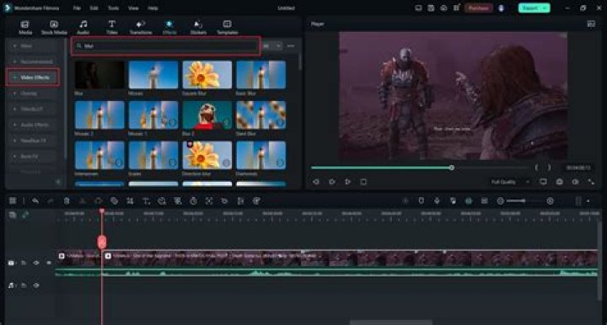Open the Templates tab
Viewport: 607px width, 325px height.
pyautogui.click(x=228, y=28)
